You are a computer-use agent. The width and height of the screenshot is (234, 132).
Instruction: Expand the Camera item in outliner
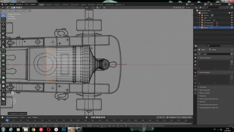click(x=200, y=15)
